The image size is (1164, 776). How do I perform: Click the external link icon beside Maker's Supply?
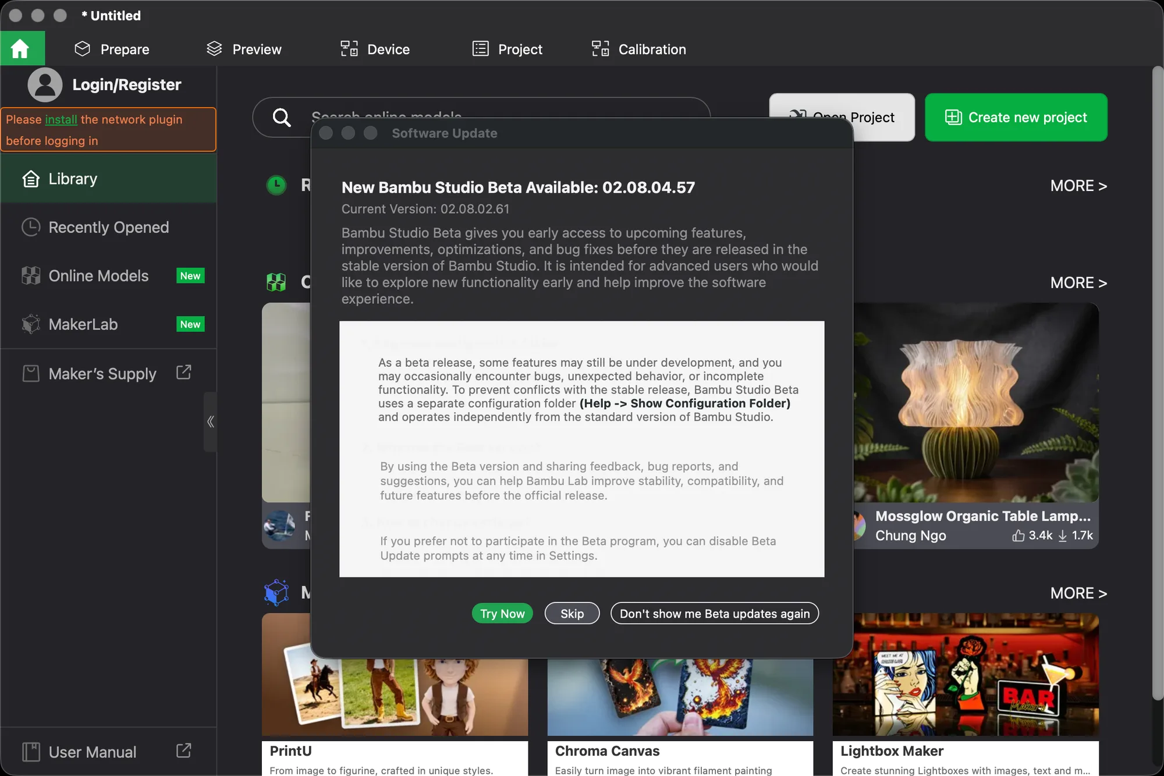point(184,373)
